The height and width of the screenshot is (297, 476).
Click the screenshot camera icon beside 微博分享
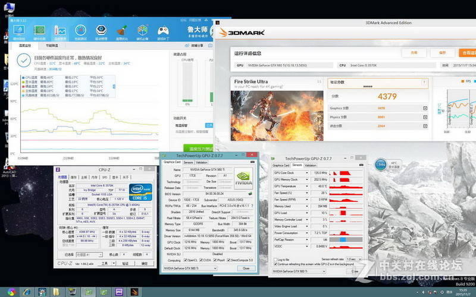[210, 46]
